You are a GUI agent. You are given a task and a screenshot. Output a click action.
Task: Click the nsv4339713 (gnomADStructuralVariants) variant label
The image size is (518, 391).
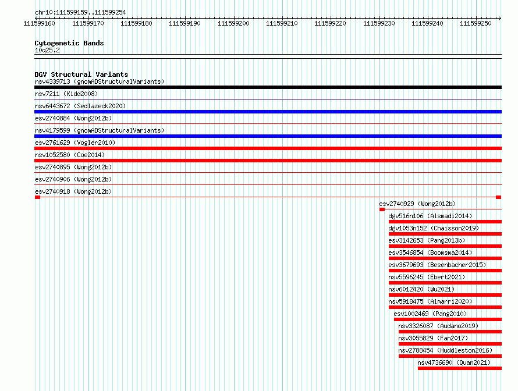click(100, 81)
